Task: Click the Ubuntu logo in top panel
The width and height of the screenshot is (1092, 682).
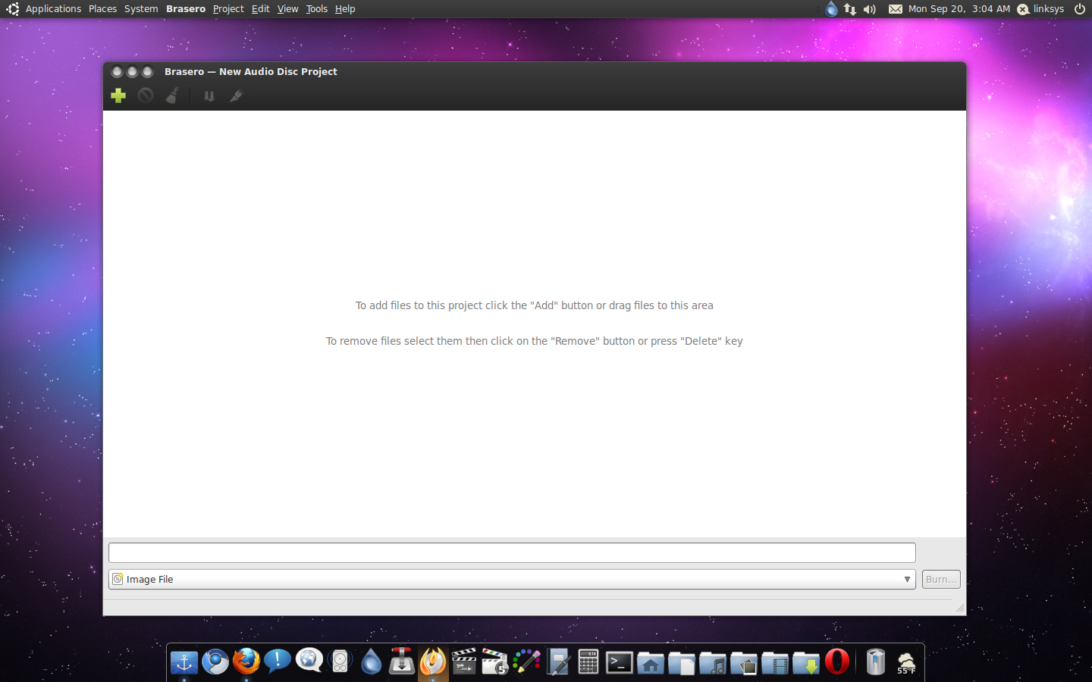Action: (13, 9)
